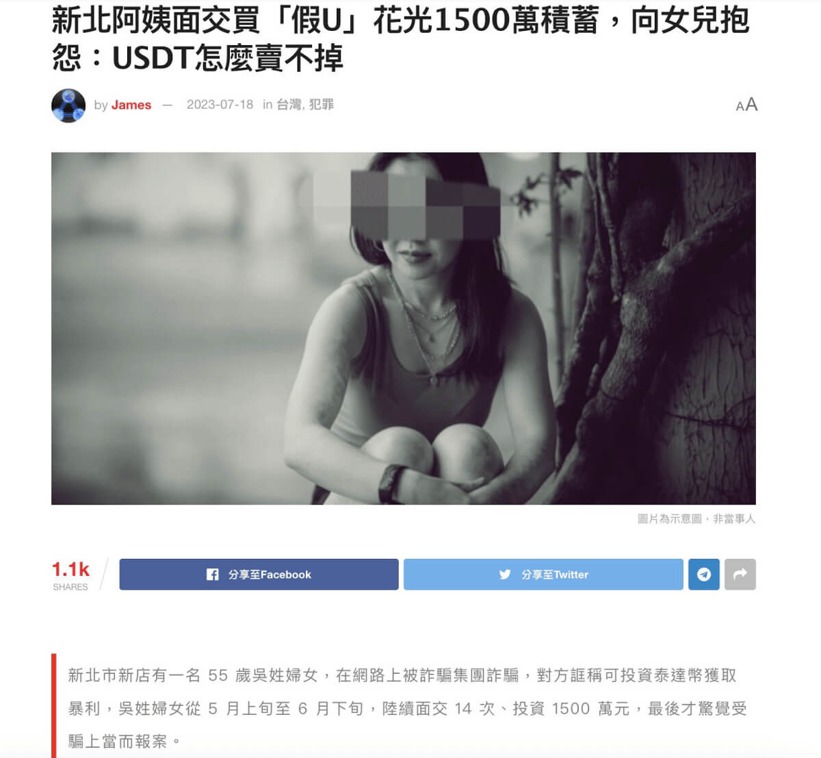Viewport: 821px width, 758px height.
Task: Click the 2023-07-18 publish date
Action: [220, 105]
